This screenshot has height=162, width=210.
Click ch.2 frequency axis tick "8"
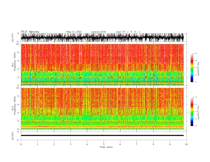pyautogui.click(x=19, y=96)
